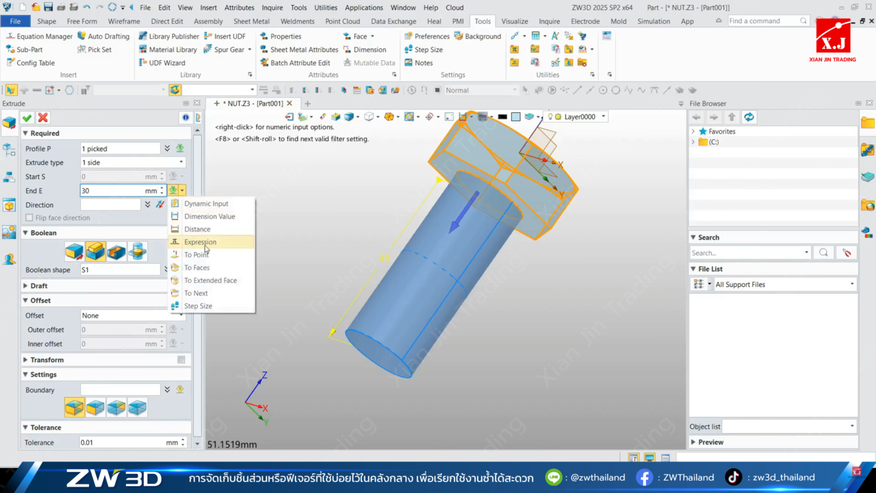Cancel extrude with the red X

pyautogui.click(x=43, y=118)
